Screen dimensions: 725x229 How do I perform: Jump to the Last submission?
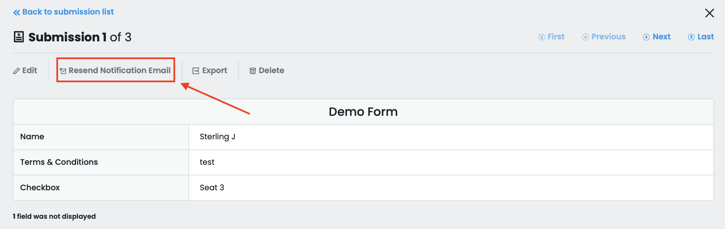point(705,37)
